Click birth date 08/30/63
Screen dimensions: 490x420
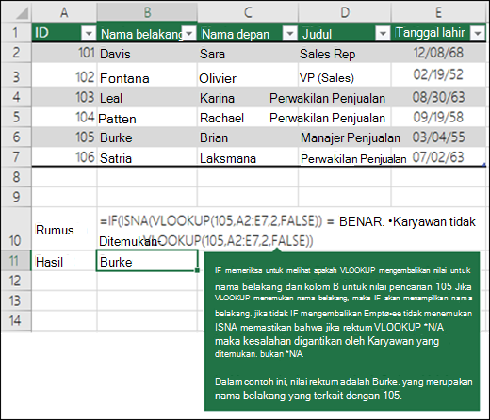[438, 97]
